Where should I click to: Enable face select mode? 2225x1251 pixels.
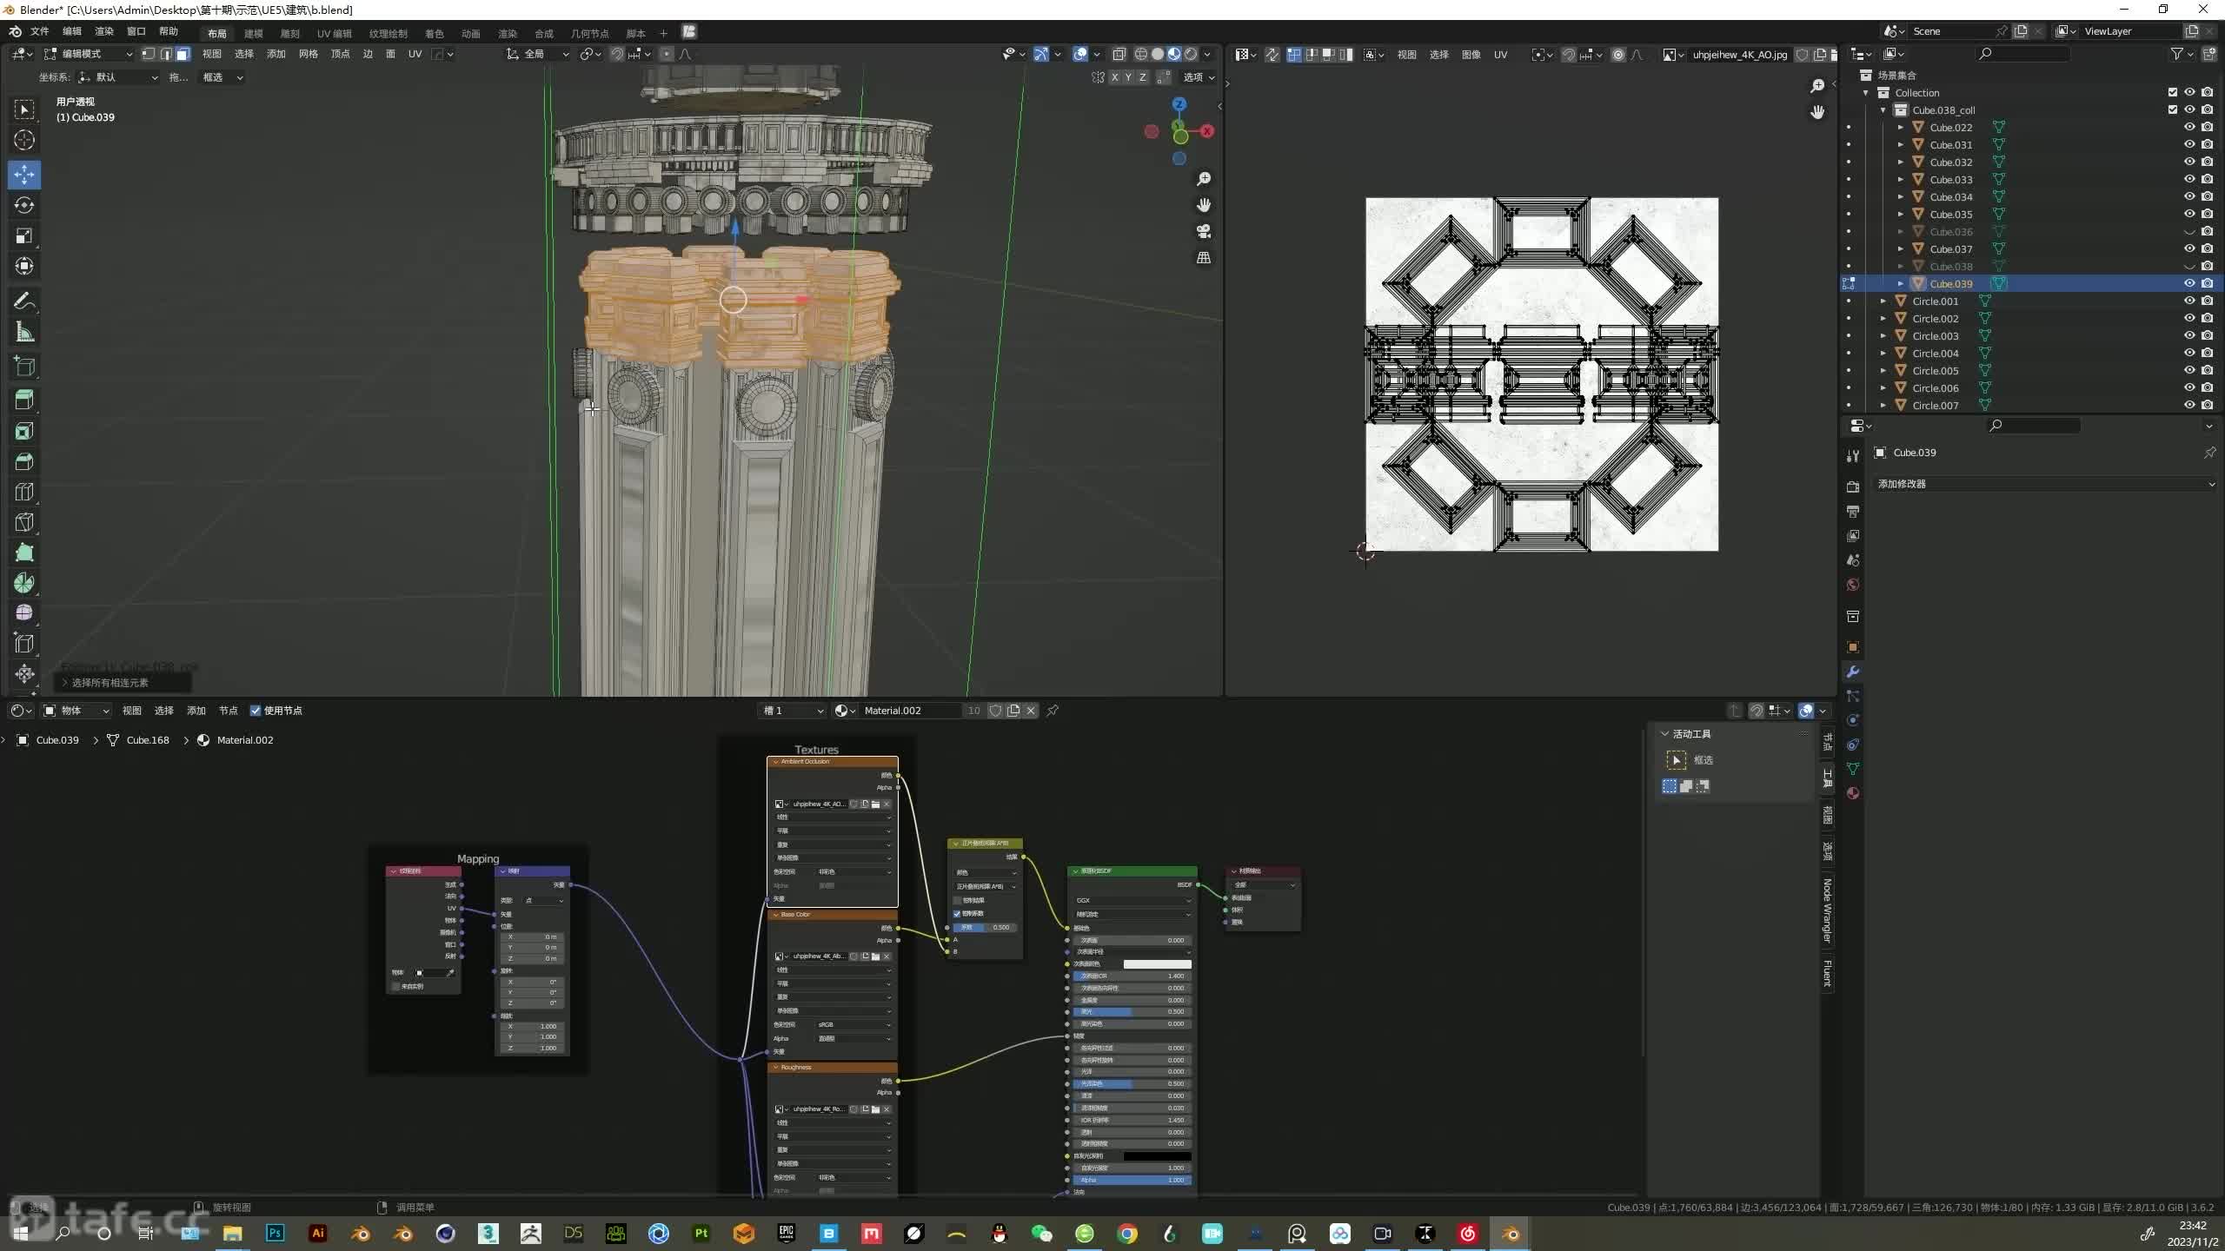tap(183, 54)
